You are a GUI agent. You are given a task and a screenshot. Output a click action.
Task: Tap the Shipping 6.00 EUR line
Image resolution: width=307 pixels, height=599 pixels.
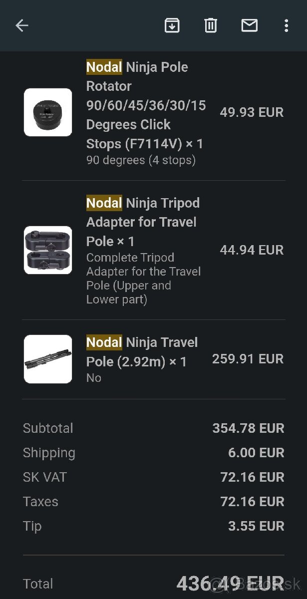pos(256,453)
